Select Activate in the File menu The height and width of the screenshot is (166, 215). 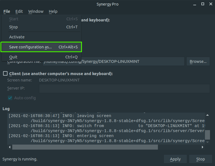coord(17,37)
